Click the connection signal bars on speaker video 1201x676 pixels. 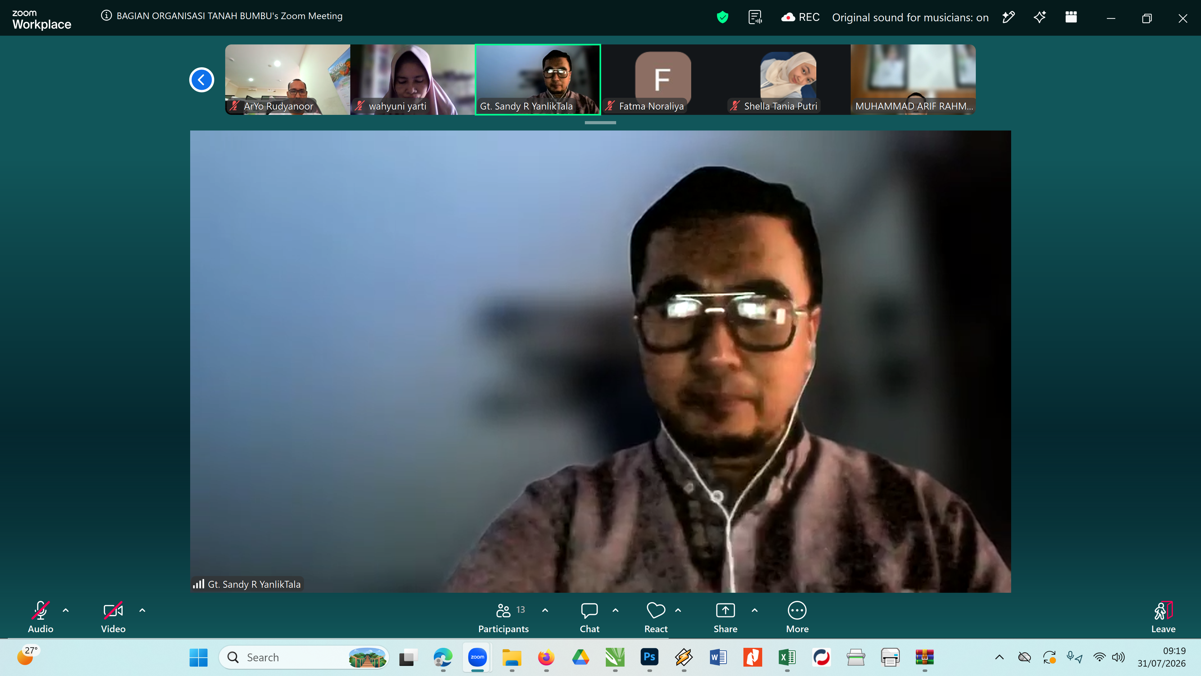pyautogui.click(x=199, y=584)
